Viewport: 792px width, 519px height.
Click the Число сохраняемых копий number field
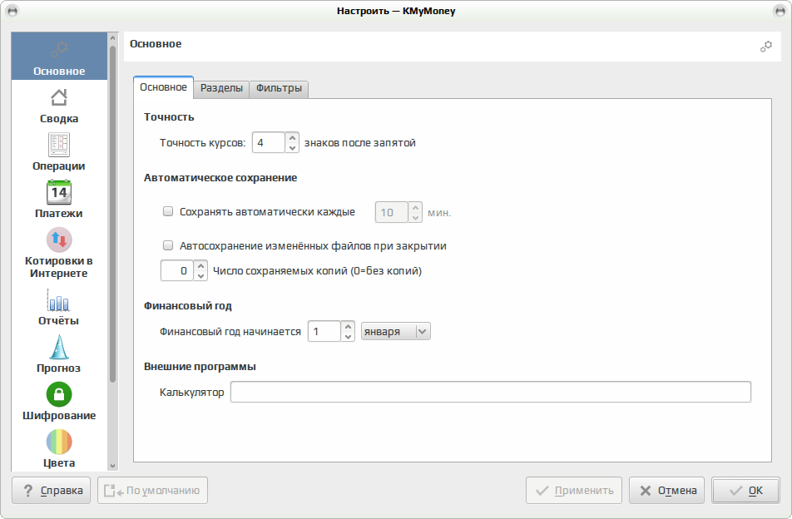[x=177, y=271]
